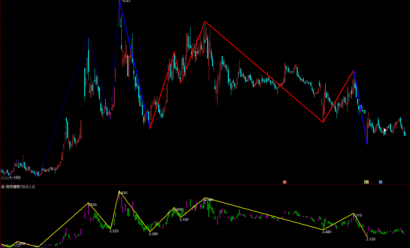Select the 1.900 label in indicator panel
The height and width of the screenshot is (248, 410).
click(x=21, y=243)
